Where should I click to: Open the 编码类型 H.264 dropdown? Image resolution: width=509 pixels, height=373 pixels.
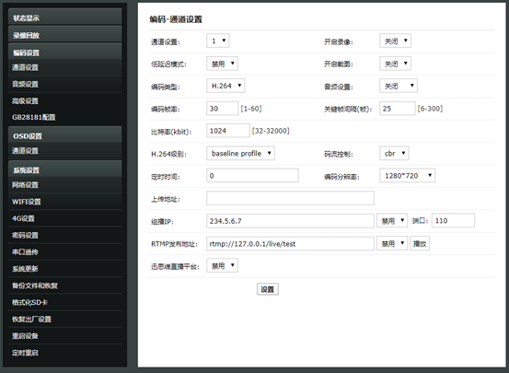[226, 86]
